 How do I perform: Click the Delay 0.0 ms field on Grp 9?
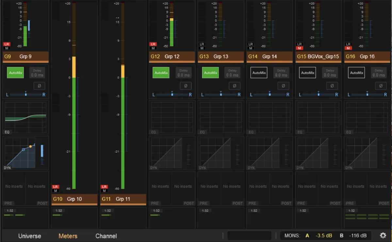tap(37, 73)
